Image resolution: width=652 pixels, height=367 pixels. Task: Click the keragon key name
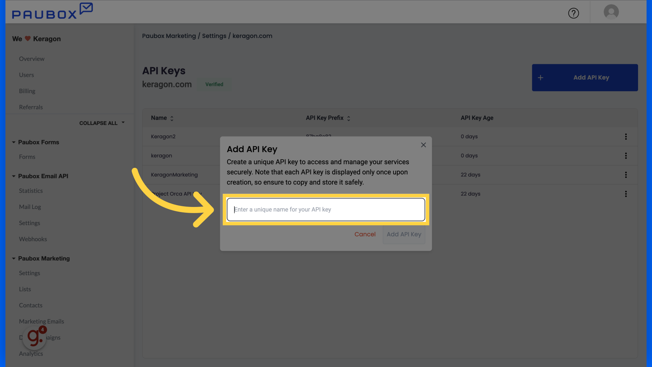161,156
